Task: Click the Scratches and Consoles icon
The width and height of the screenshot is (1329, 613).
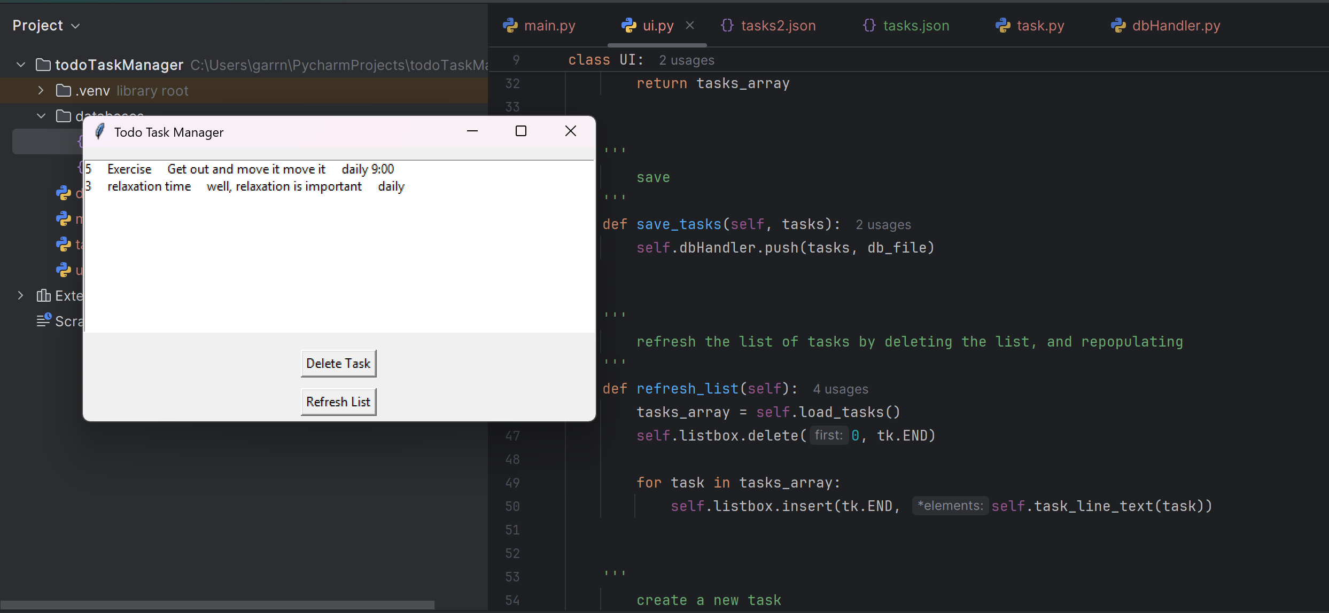Action: pyautogui.click(x=44, y=321)
